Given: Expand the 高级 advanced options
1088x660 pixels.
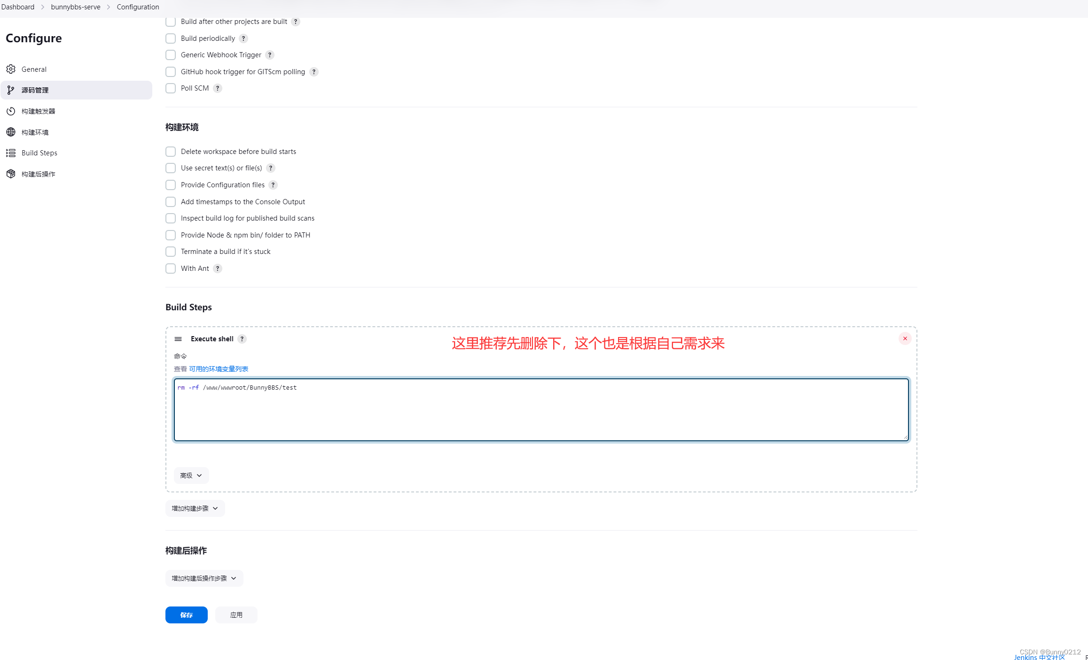Looking at the screenshot, I should [x=191, y=476].
